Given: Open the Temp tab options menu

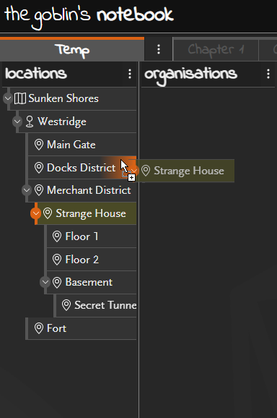Looking at the screenshot, I should (159, 49).
